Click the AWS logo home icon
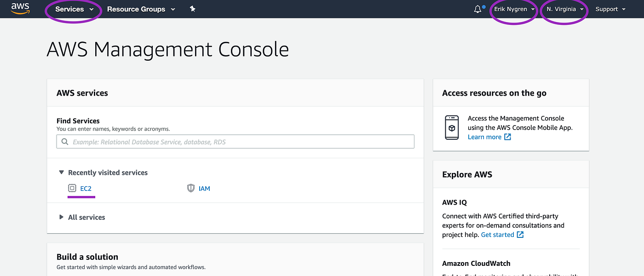644x276 pixels. tap(20, 9)
